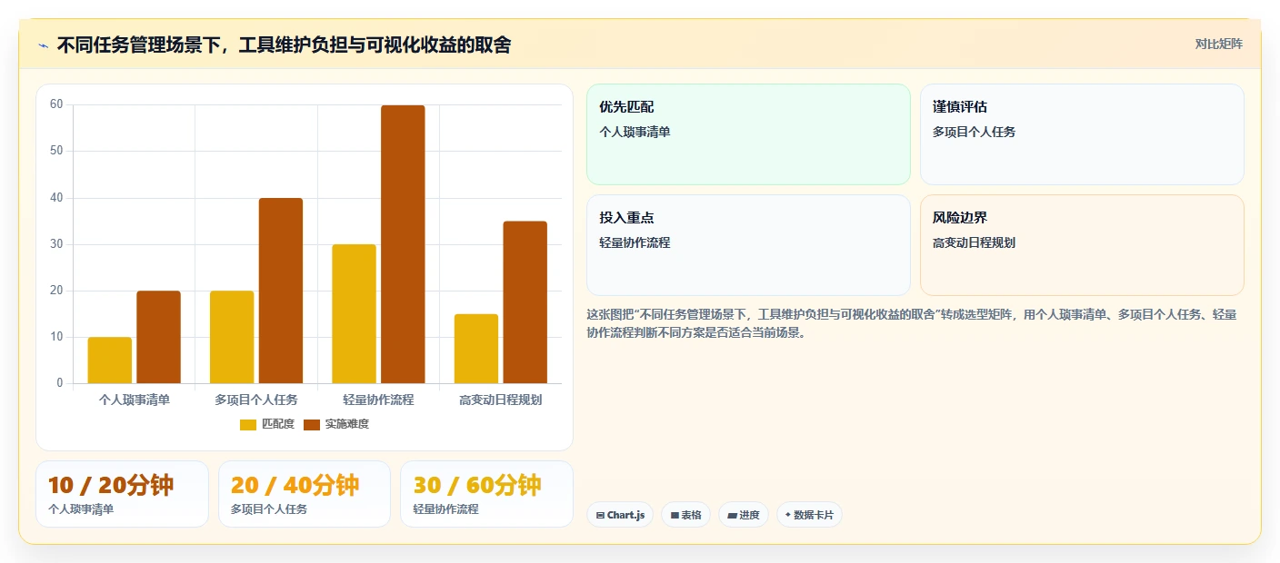This screenshot has width=1280, height=563.
Task: Click the 进度 tag chip
Action: coord(743,515)
